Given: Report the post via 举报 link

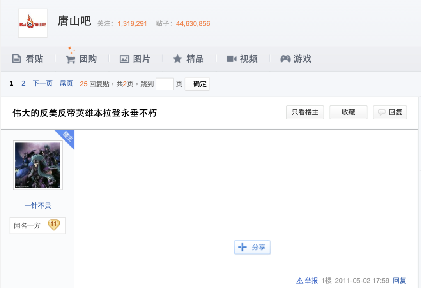Looking at the screenshot, I should tap(311, 281).
